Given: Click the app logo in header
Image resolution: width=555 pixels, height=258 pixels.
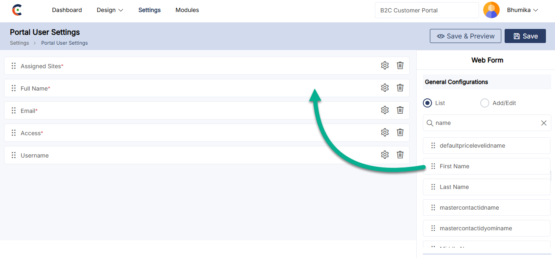Looking at the screenshot, I should tap(17, 10).
